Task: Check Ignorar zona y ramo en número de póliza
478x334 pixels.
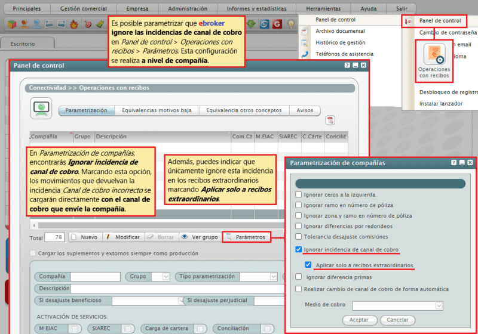Action: tap(298, 215)
